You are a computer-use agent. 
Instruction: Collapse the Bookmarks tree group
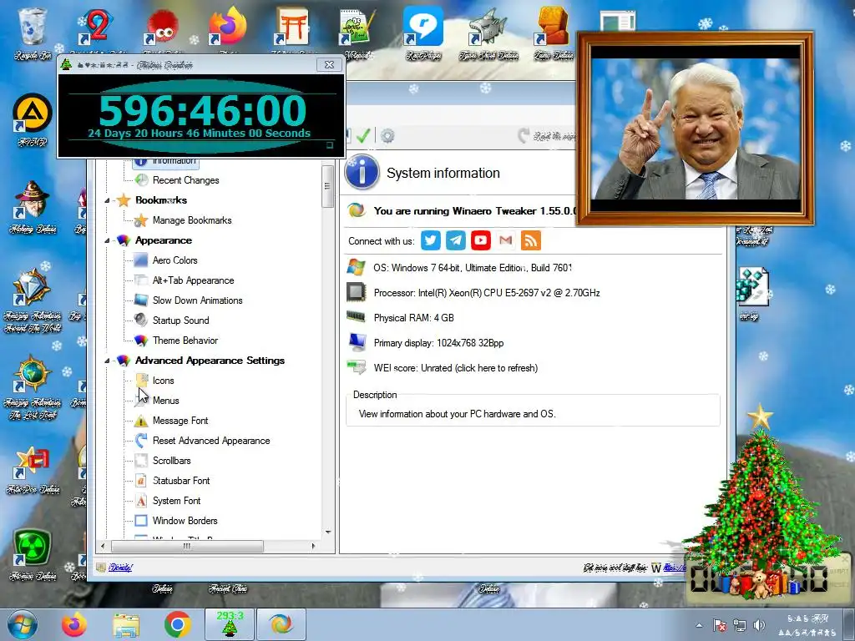click(107, 200)
